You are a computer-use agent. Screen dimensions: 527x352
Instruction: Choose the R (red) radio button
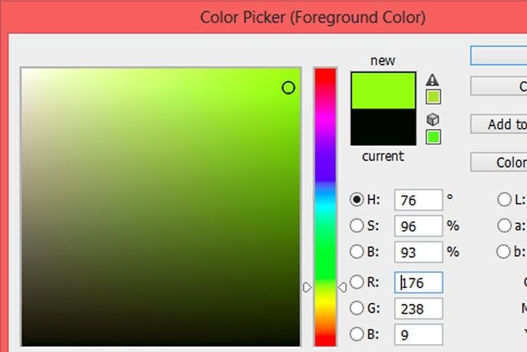356,282
